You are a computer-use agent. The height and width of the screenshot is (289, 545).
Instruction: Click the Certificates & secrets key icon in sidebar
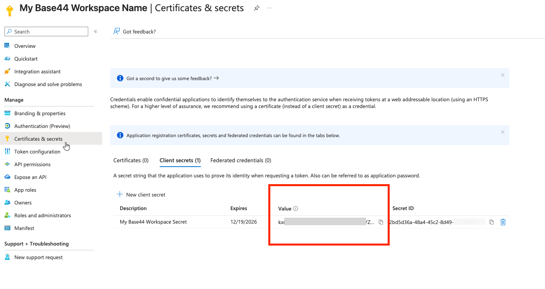[7, 139]
